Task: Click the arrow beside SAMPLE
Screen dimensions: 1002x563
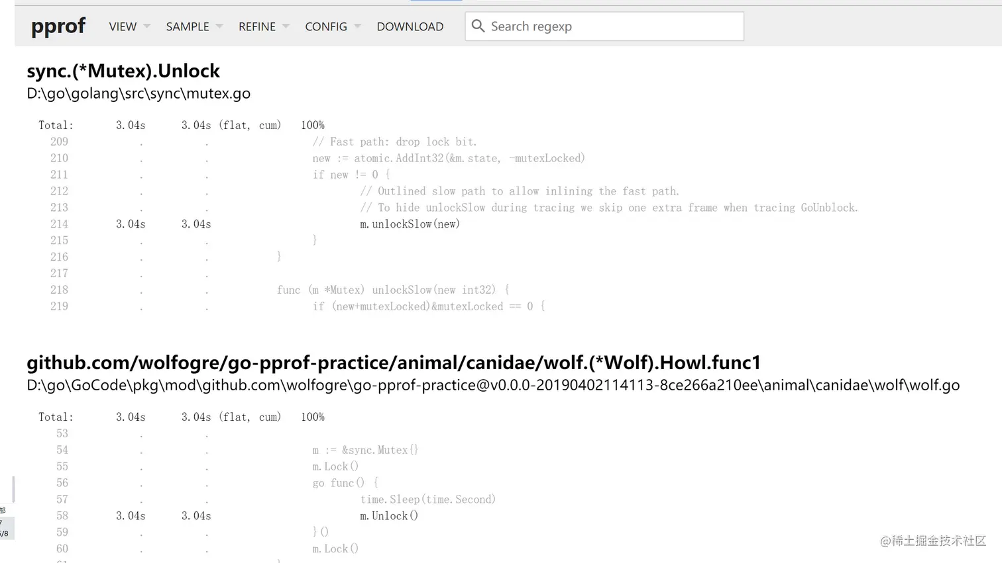Action: click(x=219, y=26)
